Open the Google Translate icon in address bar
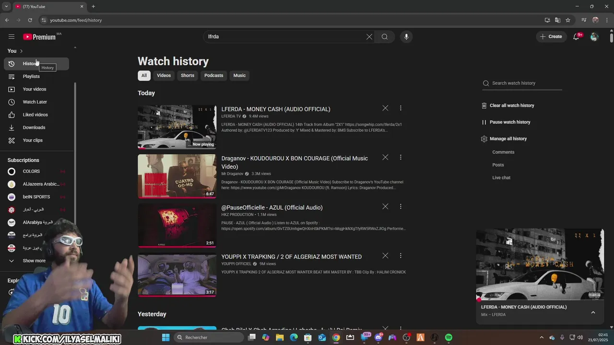Viewport: 614px width, 345px height. (x=557, y=20)
